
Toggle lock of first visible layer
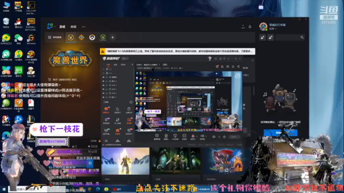pos(107,77)
